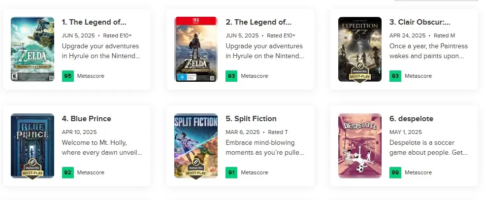This screenshot has height=200, width=484.
Task: Click the 93 Metascore badge for Clair Obscur
Action: (395, 76)
